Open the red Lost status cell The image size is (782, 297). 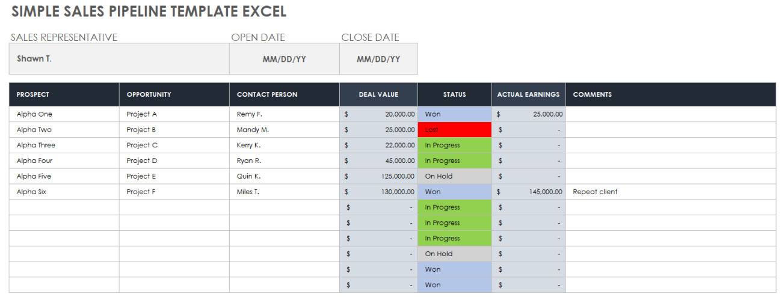[x=454, y=130]
